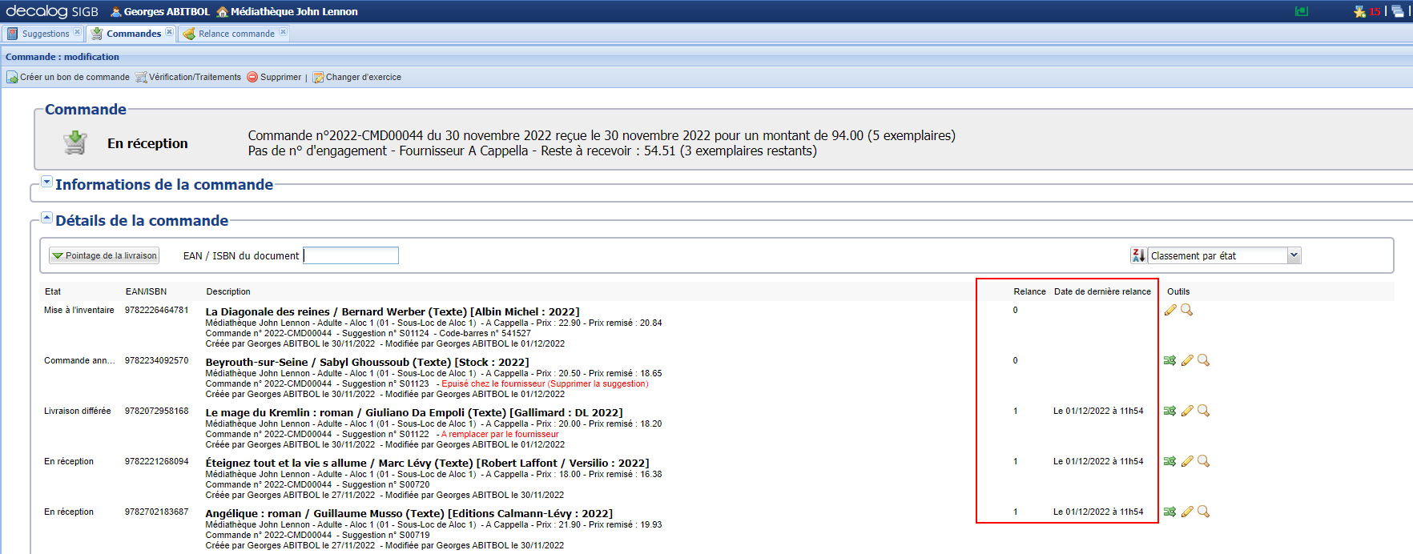Click the Relance column header
The height and width of the screenshot is (554, 1413).
point(1029,291)
